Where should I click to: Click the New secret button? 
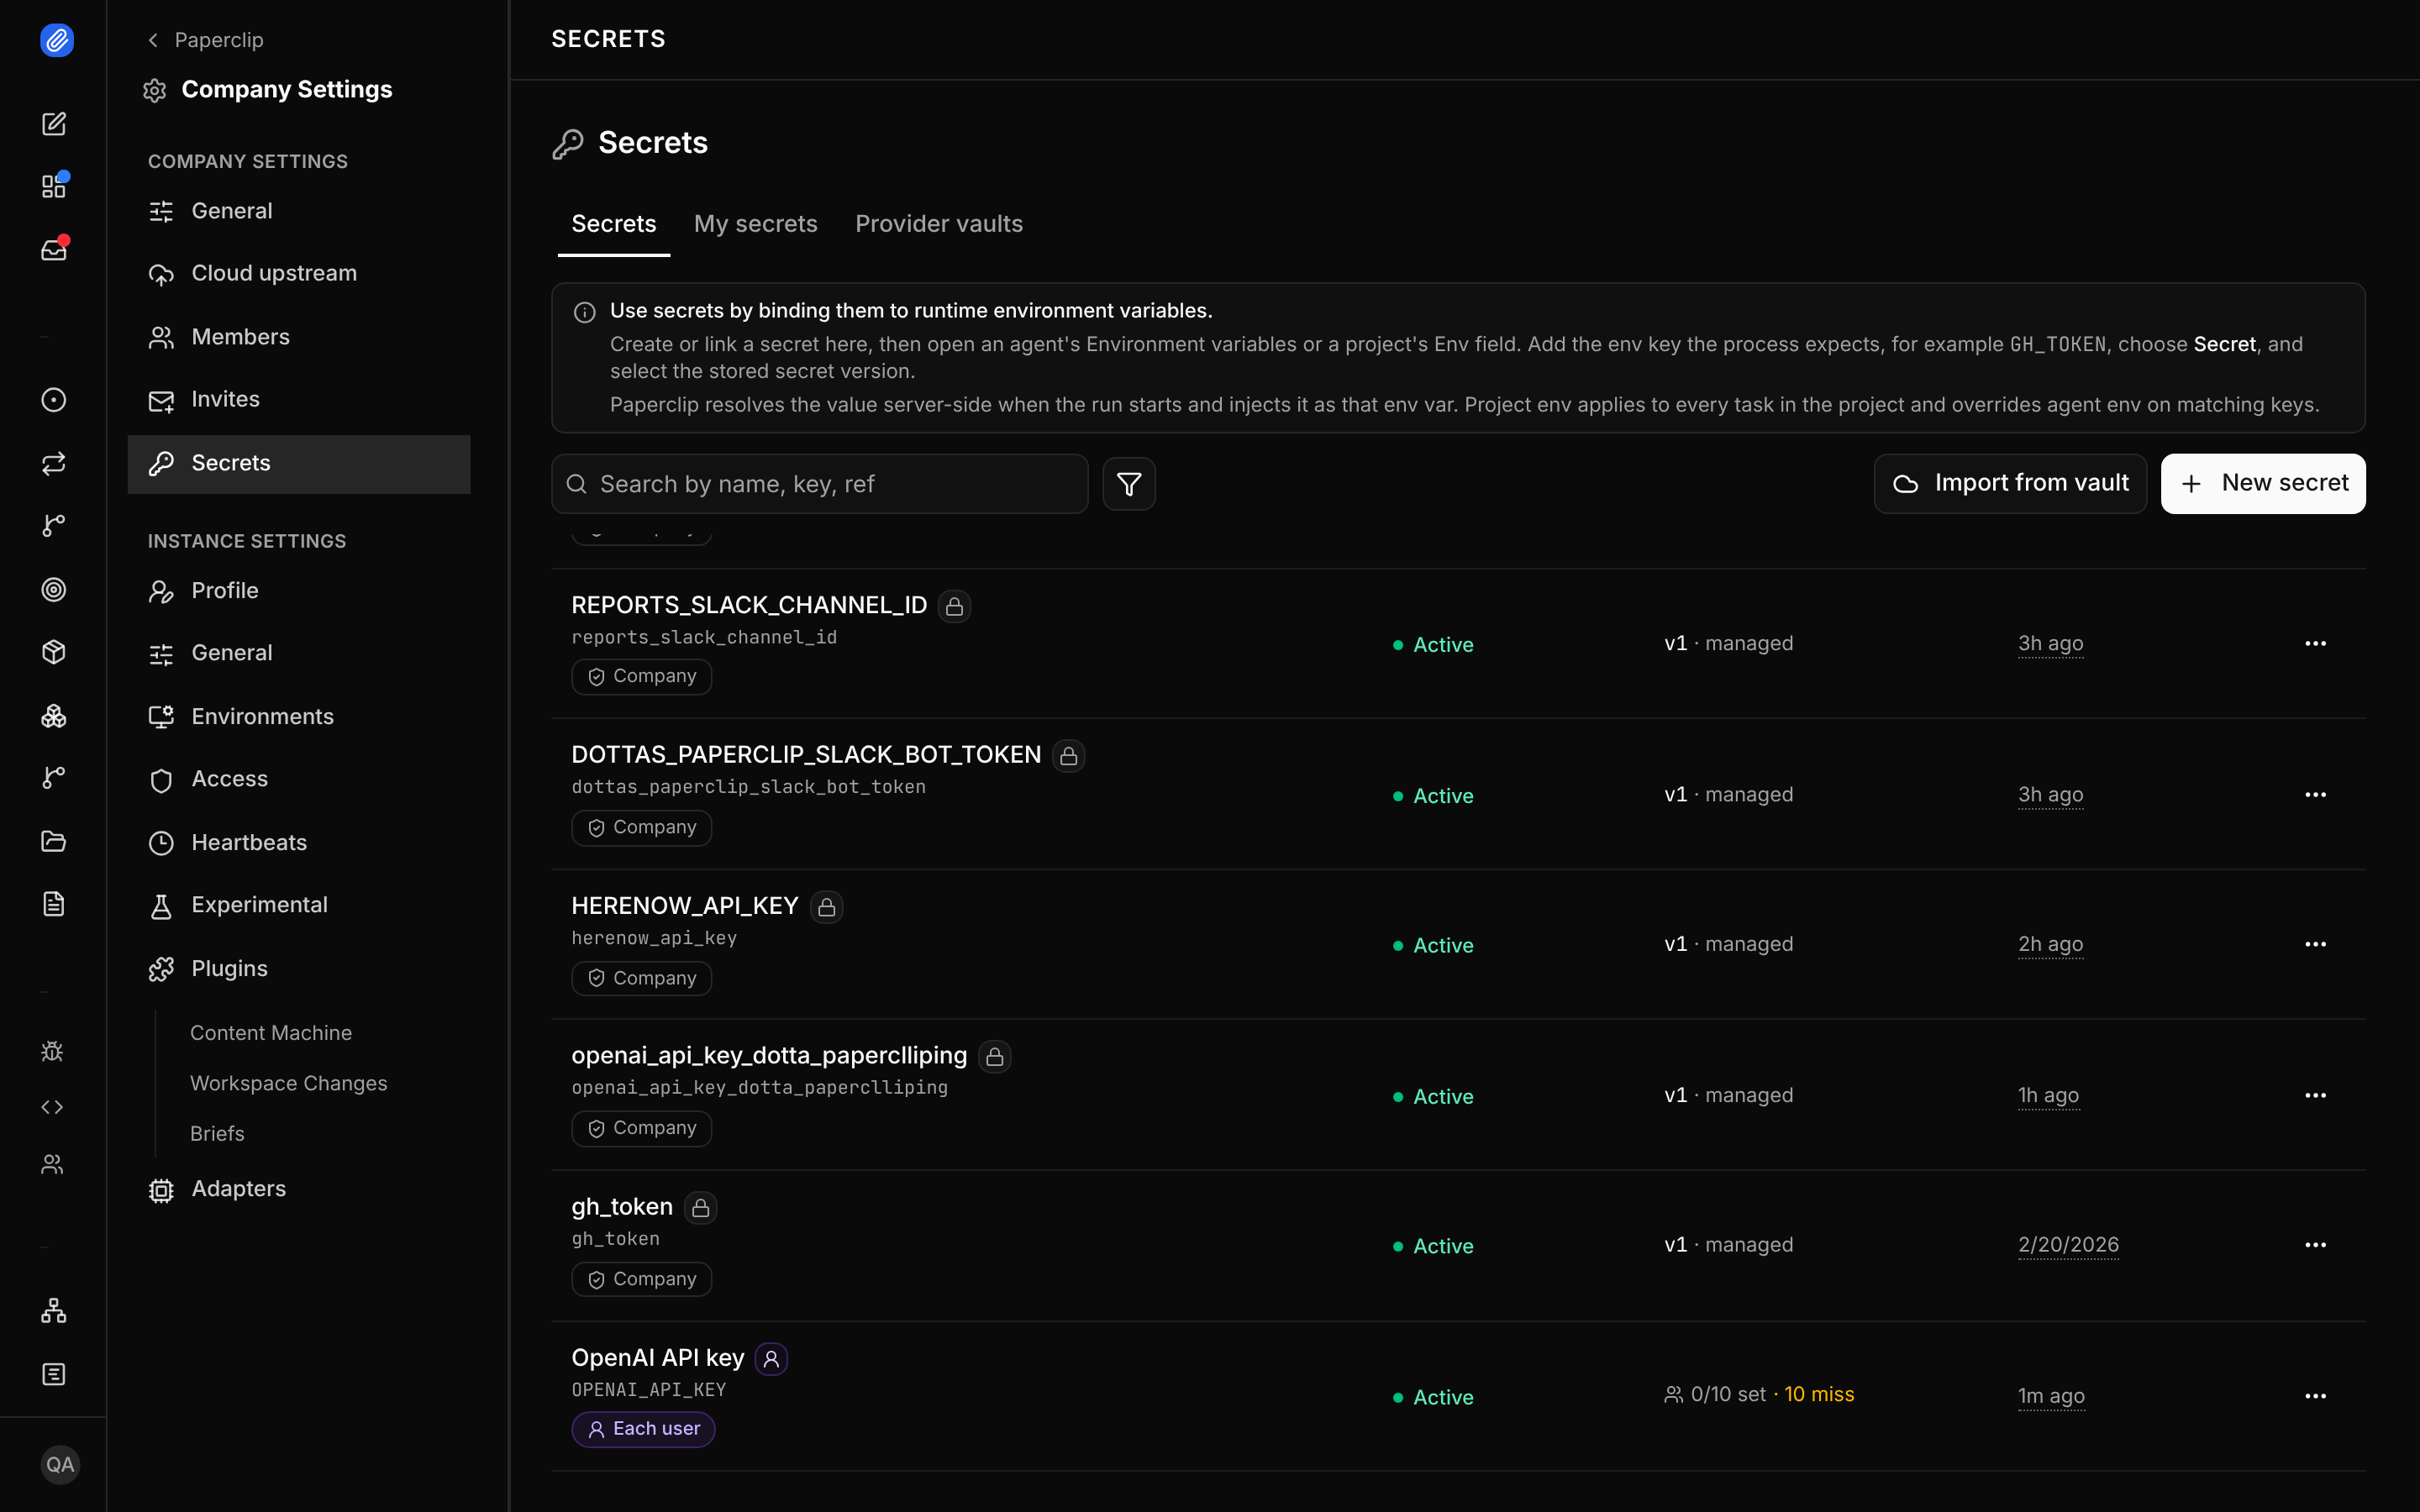2263,484
